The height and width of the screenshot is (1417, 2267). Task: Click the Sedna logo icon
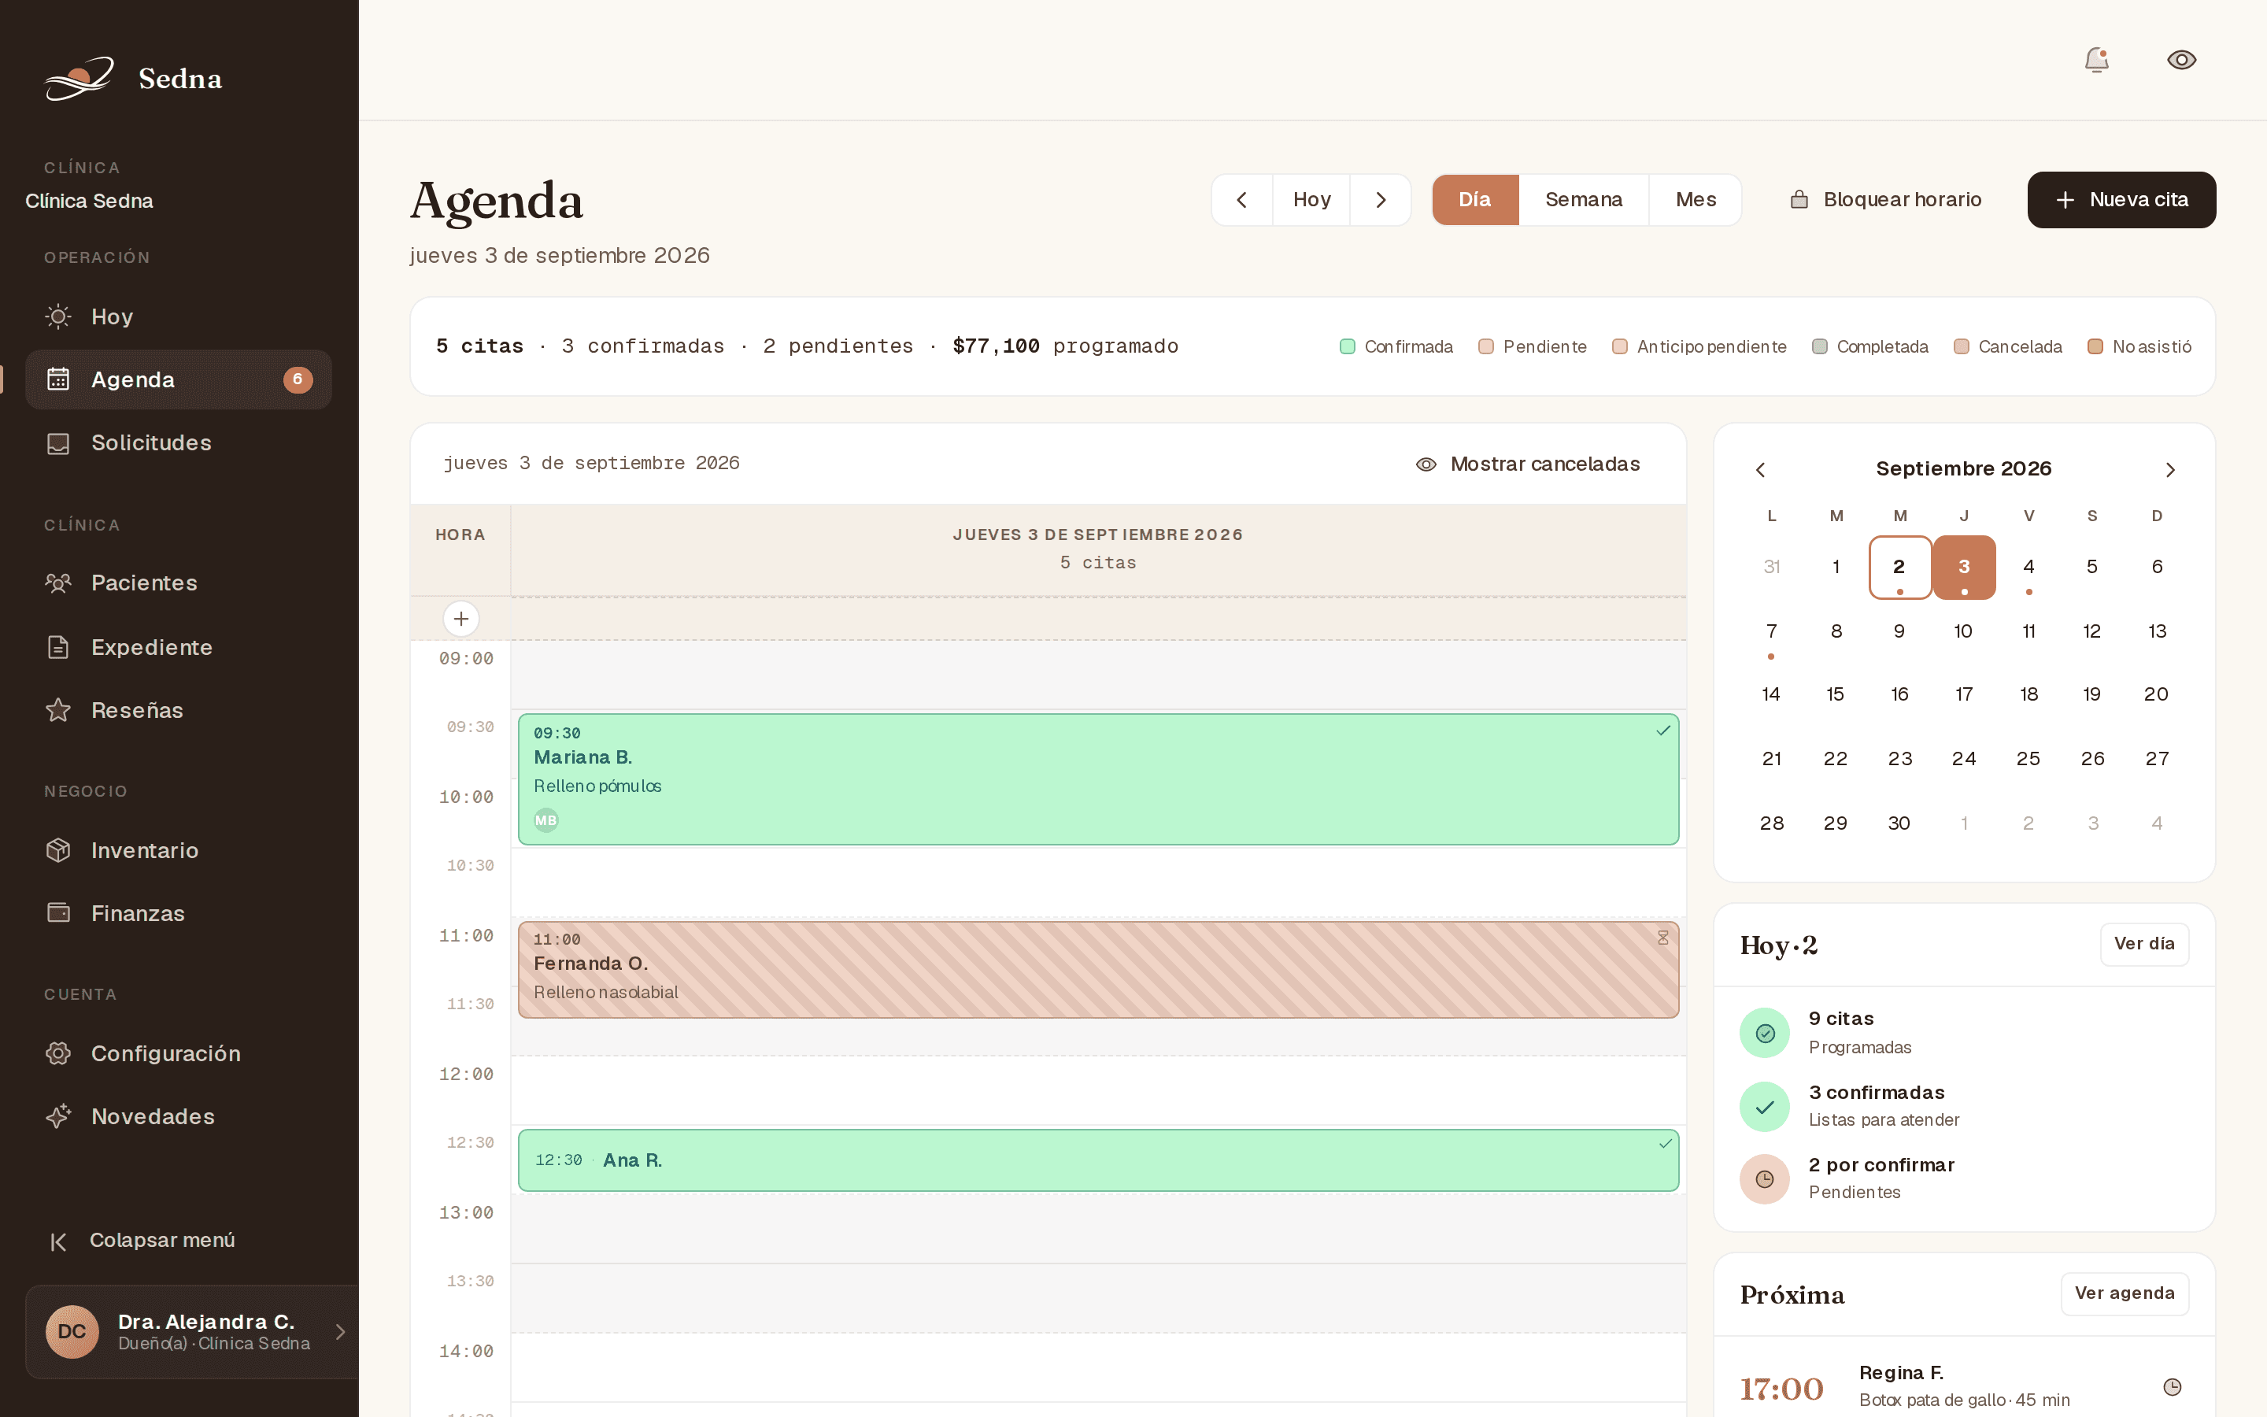pyautogui.click(x=80, y=78)
